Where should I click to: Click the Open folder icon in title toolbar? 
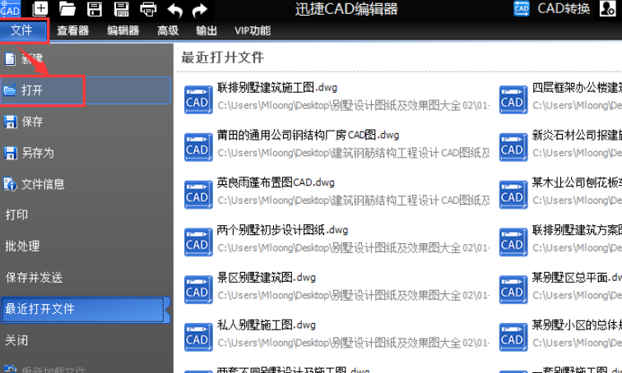(x=67, y=9)
